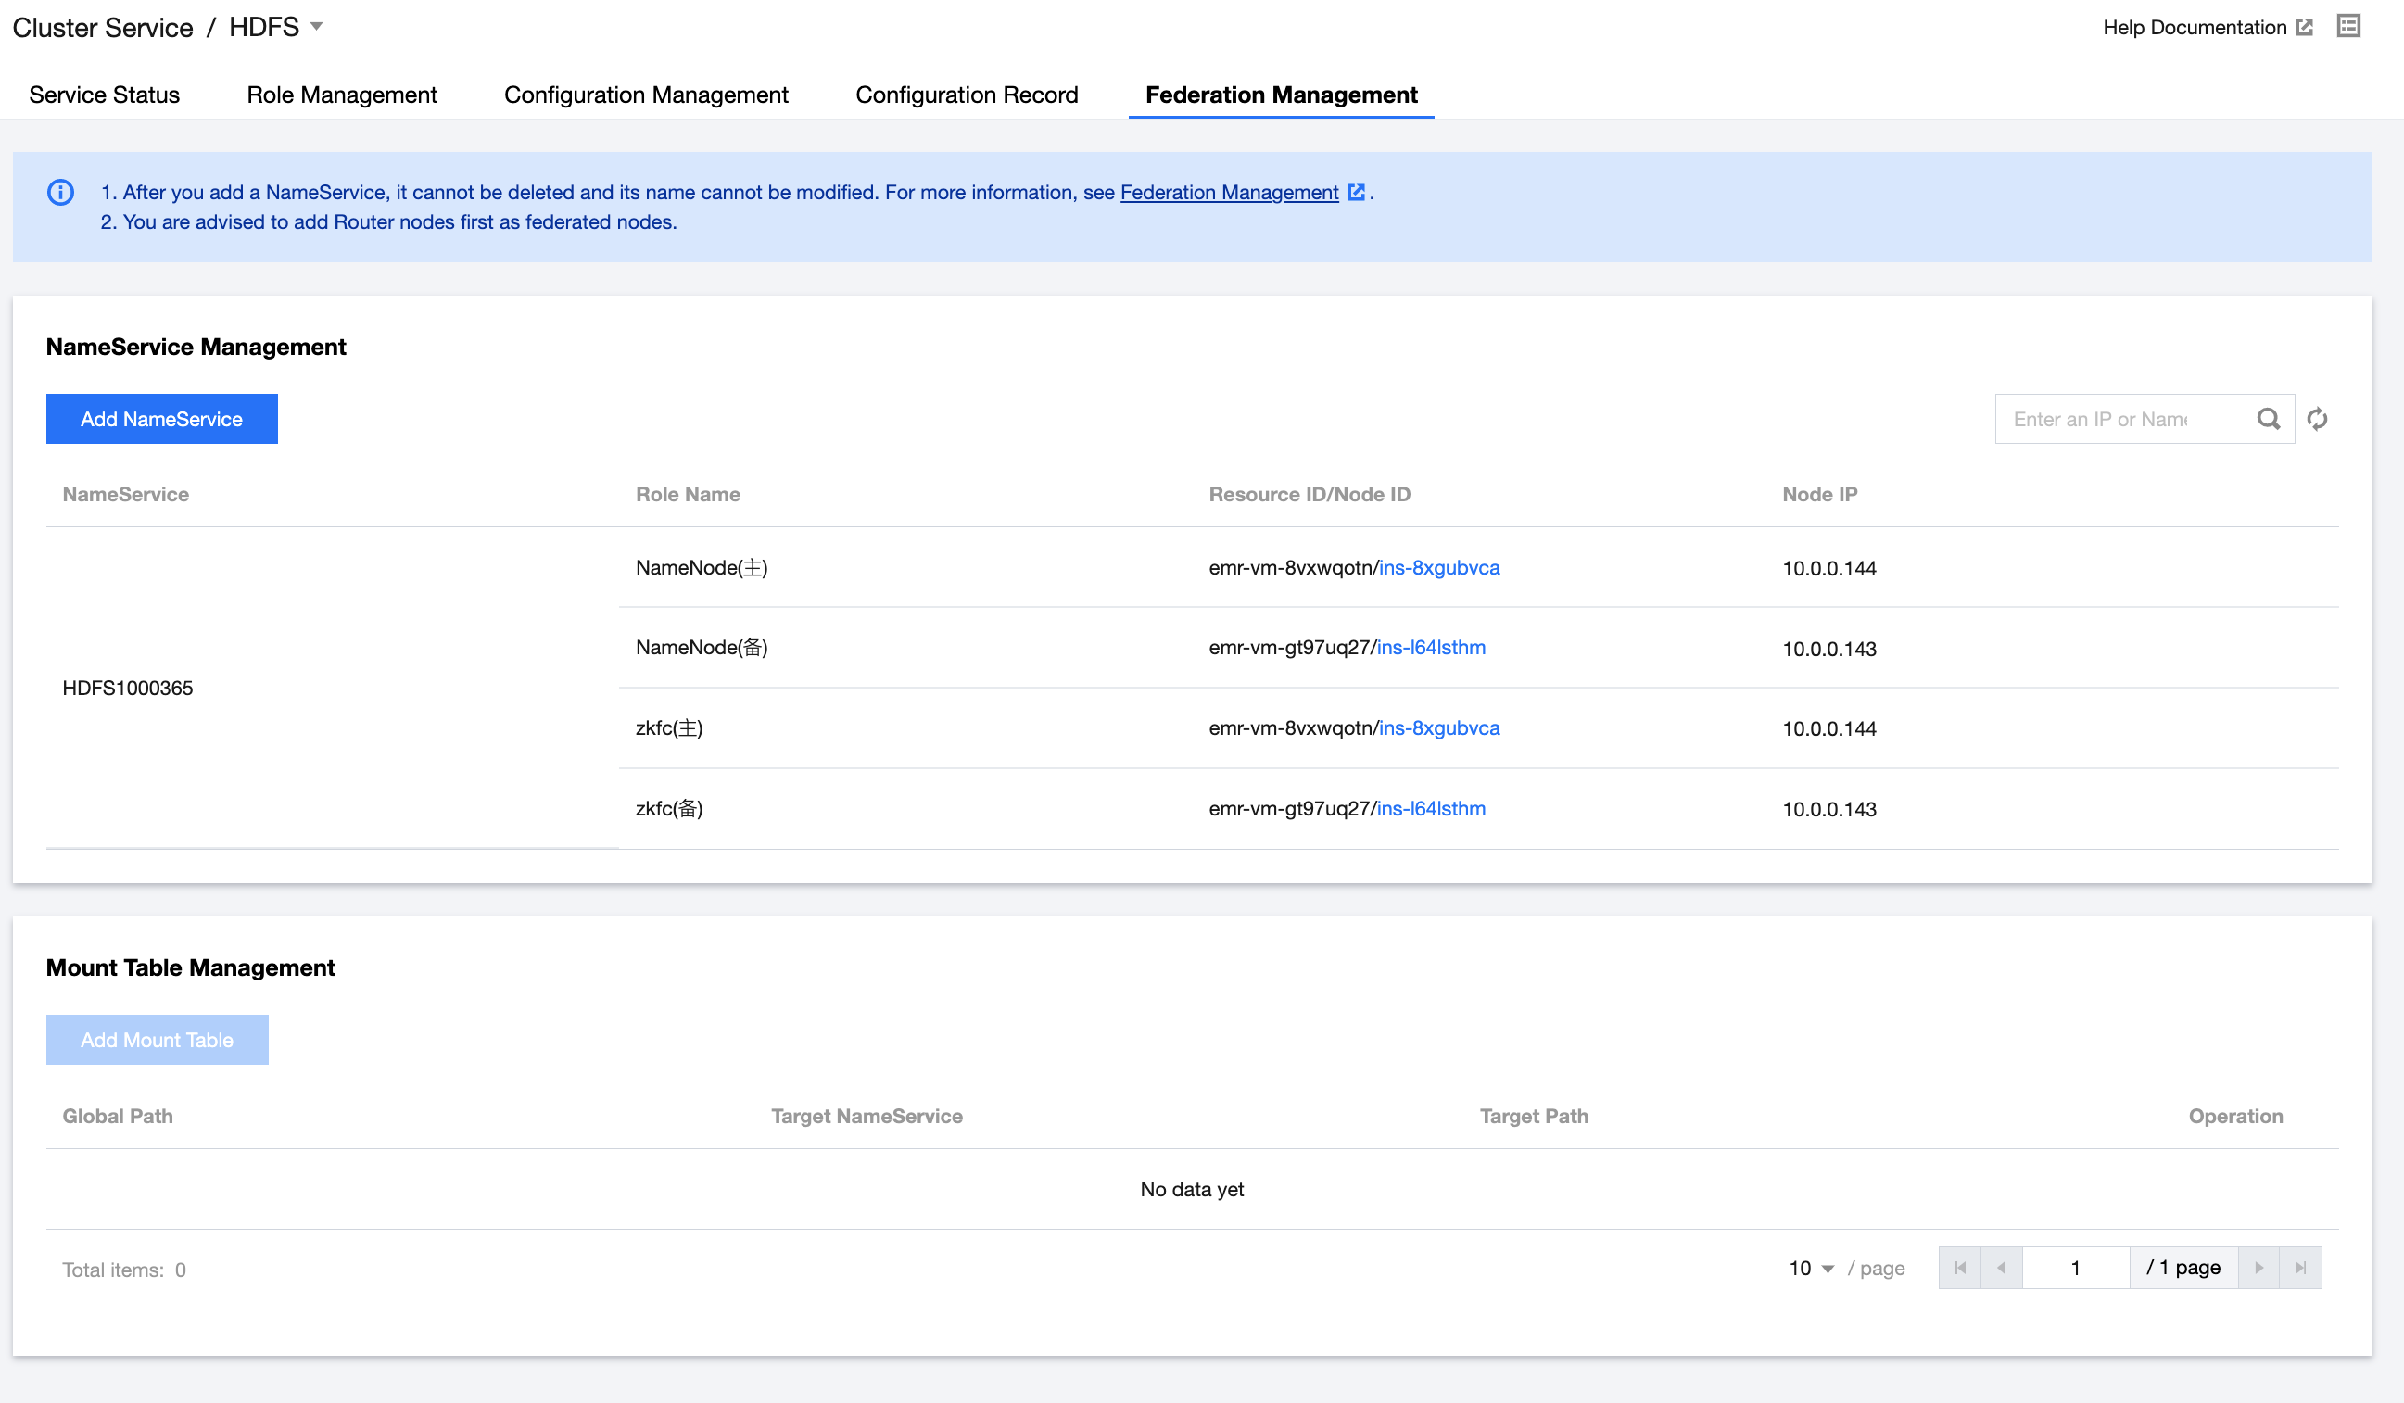The image size is (2404, 1403).
Task: Open the 10 per page dropdown
Action: pyautogui.click(x=1811, y=1269)
